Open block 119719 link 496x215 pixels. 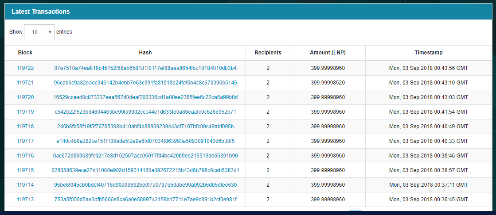click(25, 112)
